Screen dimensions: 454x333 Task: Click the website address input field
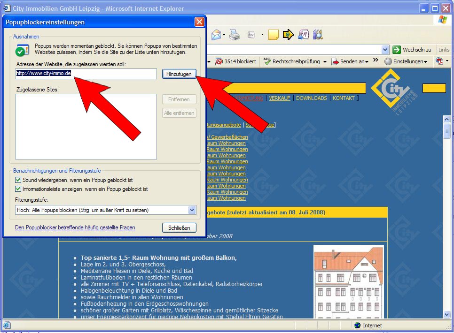coord(86,74)
